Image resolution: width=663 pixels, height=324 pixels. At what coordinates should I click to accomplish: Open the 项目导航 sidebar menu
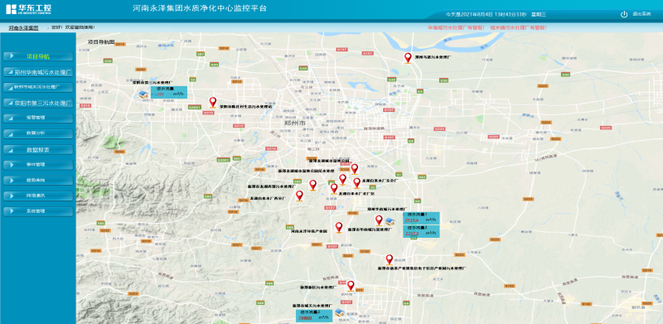pyautogui.click(x=38, y=56)
